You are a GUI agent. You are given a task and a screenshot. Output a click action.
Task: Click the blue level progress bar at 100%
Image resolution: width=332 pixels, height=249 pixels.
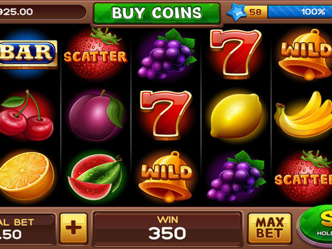pyautogui.click(x=300, y=12)
